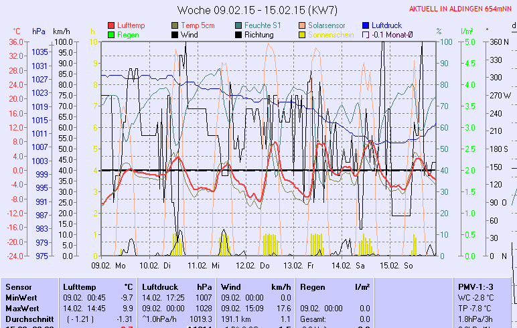Viewport: 517px width, 328px height.
Task: Click the 14.02. Sa date axis label
Action: pyautogui.click(x=351, y=265)
